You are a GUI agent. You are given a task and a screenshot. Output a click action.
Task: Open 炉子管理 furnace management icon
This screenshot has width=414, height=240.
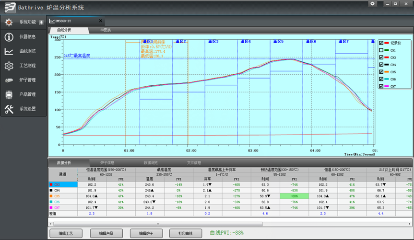point(9,80)
